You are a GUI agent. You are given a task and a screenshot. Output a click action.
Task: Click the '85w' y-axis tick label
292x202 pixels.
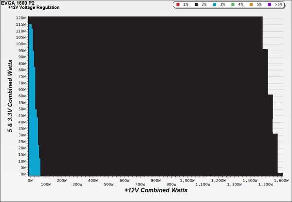21,63
